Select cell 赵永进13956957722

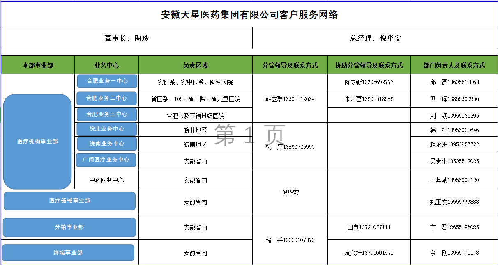[454, 144]
